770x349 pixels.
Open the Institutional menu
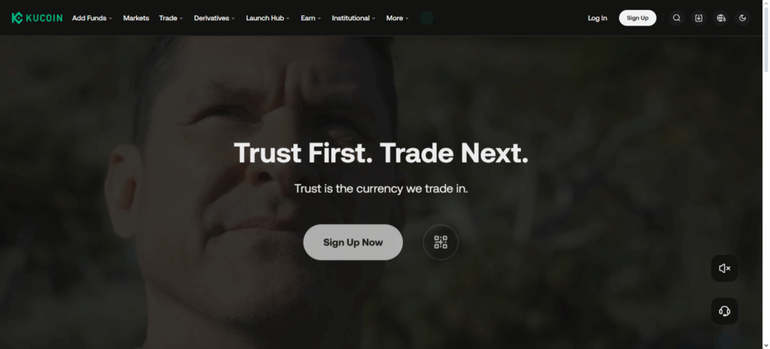tap(353, 18)
